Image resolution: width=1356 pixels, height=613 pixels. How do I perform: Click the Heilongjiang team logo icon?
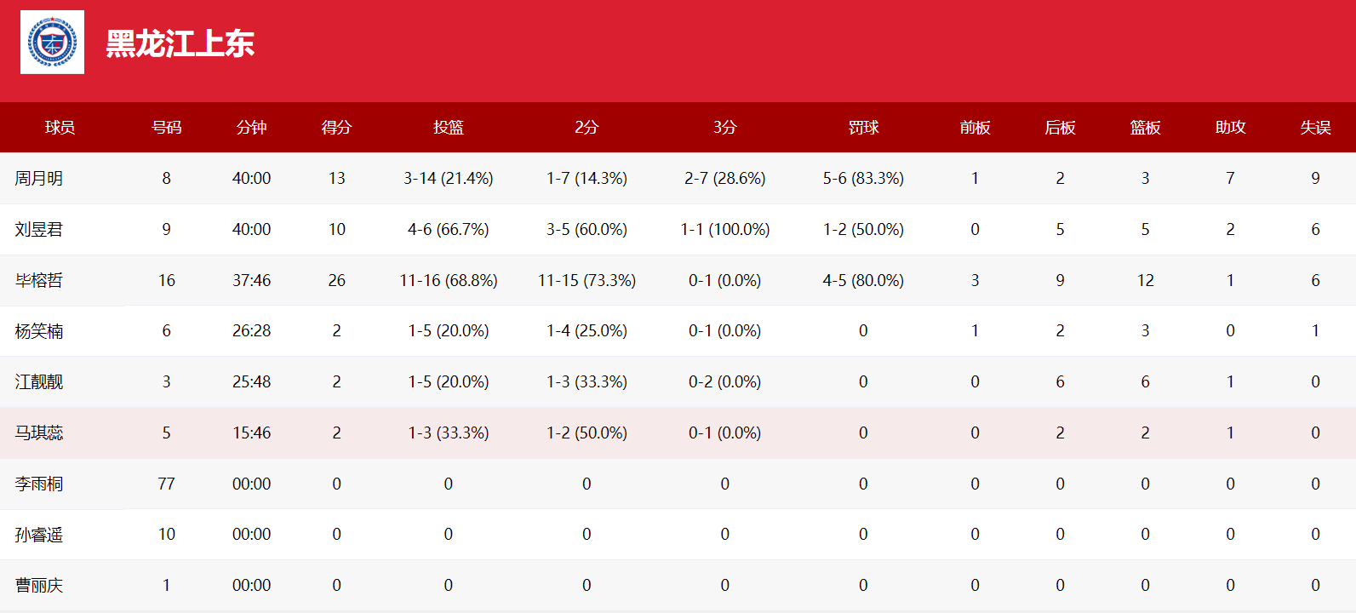click(52, 43)
